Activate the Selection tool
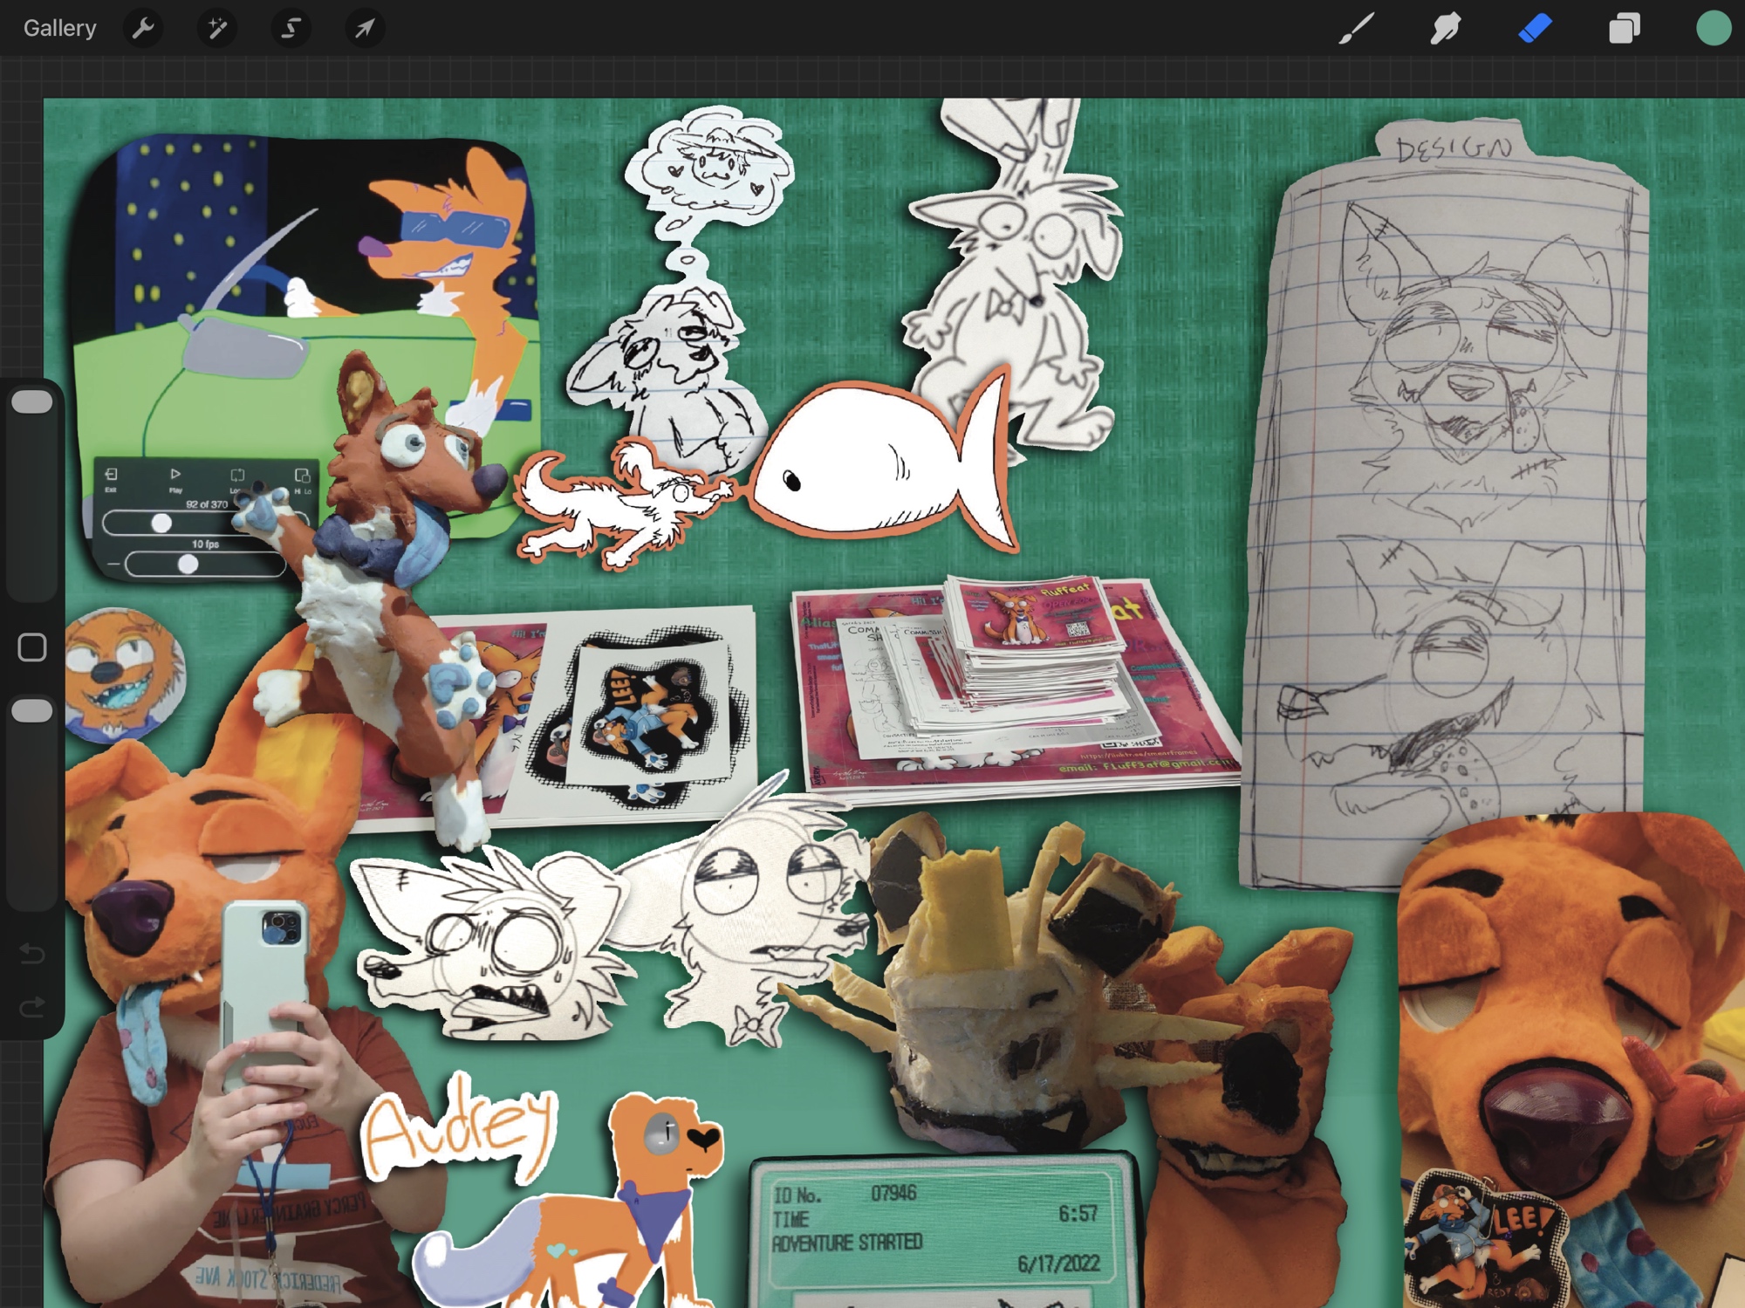Screen dimensions: 1745x1308 click(x=291, y=29)
